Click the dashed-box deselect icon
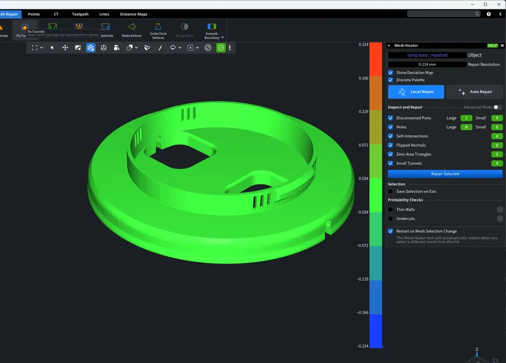506x363 pixels. 190,48
